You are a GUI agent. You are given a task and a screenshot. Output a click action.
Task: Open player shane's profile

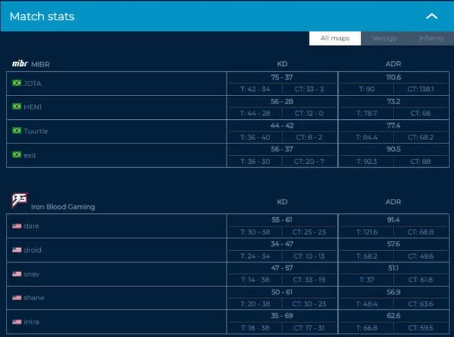coord(34,298)
